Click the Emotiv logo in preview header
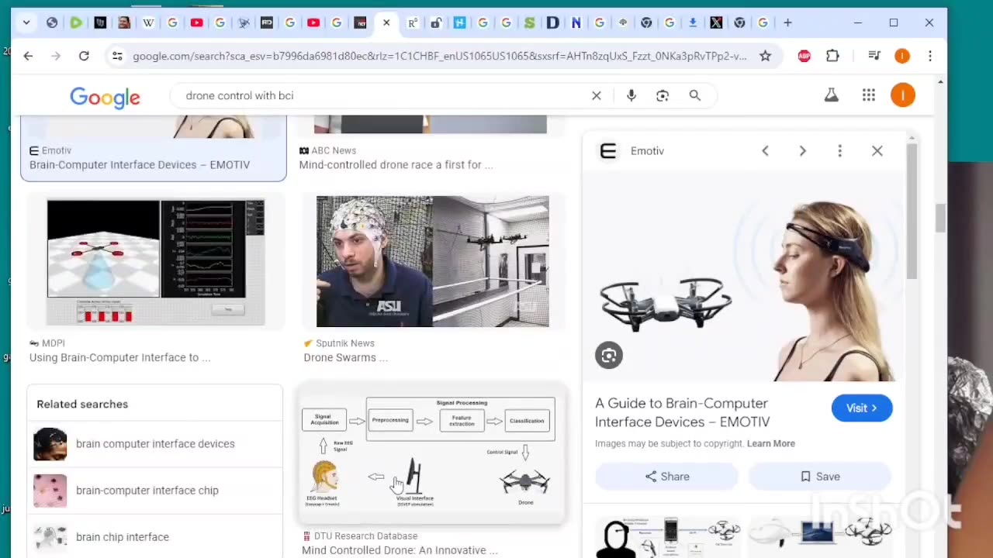993x558 pixels. (x=608, y=151)
